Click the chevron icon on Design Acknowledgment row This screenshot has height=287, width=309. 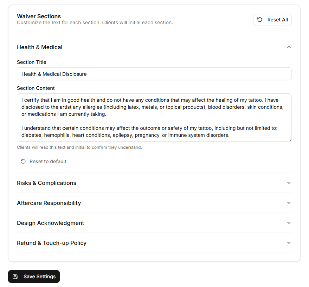point(289,223)
